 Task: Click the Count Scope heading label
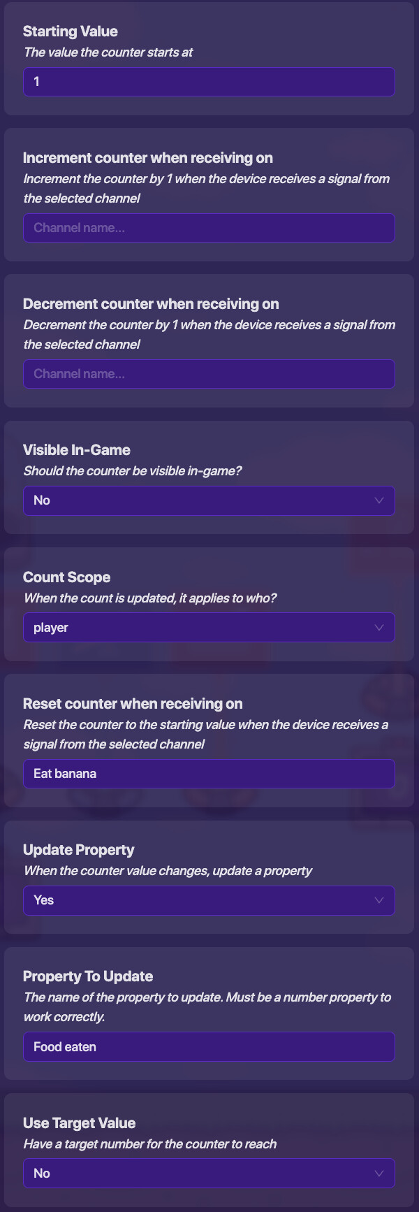click(x=66, y=577)
